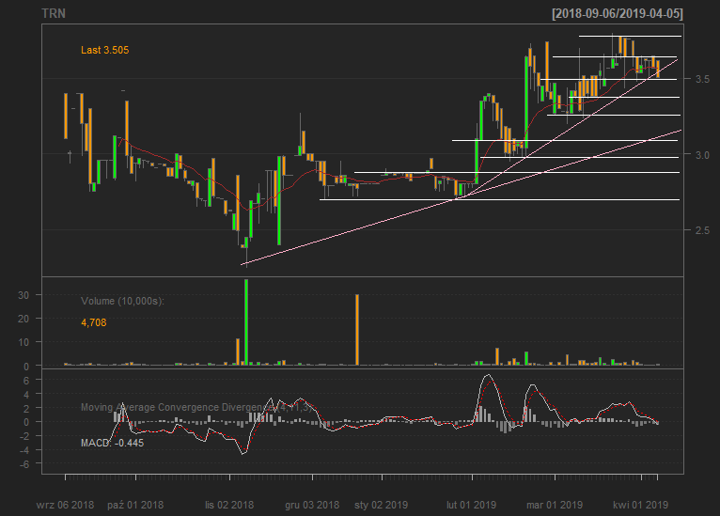The image size is (720, 516).
Task: Click the 'mar 01 2019' date label
Action: (555, 505)
